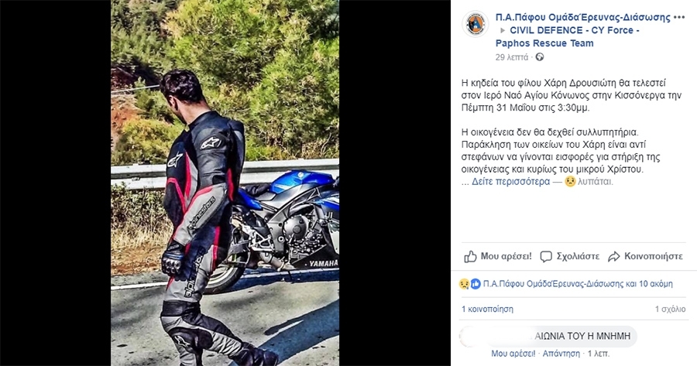
Task: Click the sad reaction emoji in reactions summary
Action: click(x=465, y=284)
